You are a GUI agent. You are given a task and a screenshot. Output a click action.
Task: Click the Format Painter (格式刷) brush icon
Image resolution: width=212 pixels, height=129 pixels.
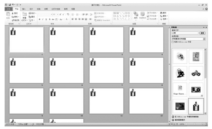click(13, 20)
